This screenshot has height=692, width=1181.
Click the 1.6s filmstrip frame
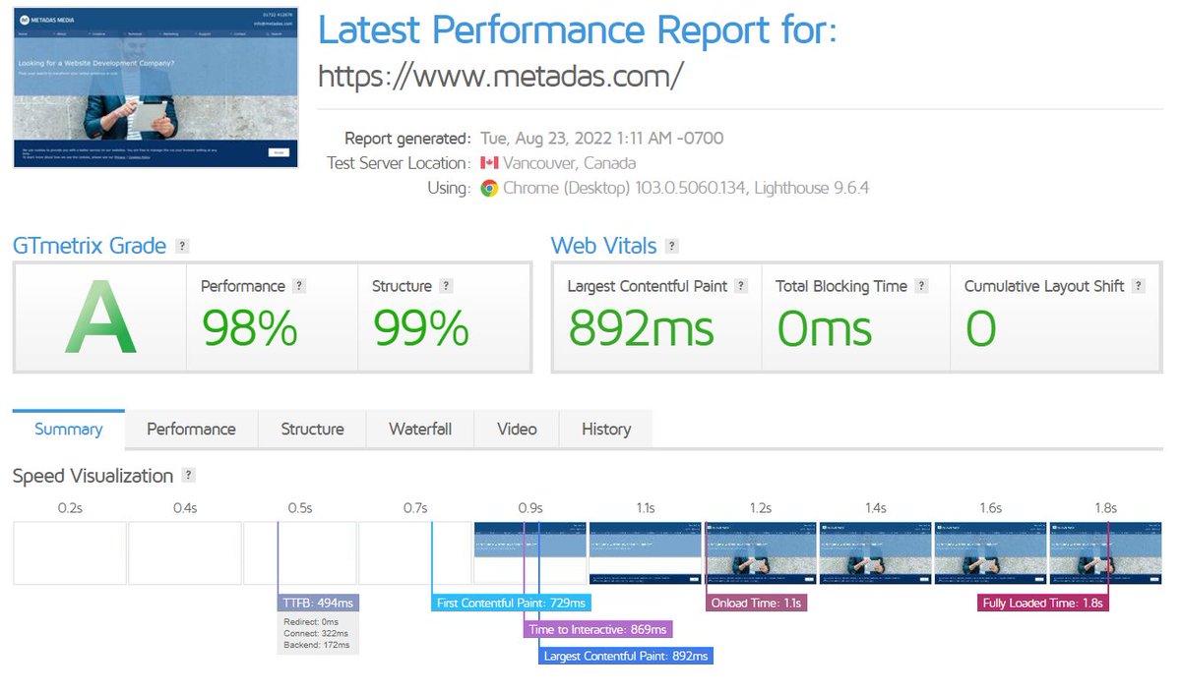pos(991,553)
